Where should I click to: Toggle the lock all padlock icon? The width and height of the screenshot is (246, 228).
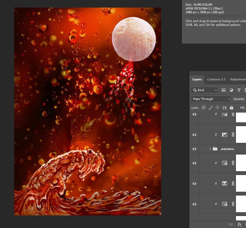pos(231,108)
